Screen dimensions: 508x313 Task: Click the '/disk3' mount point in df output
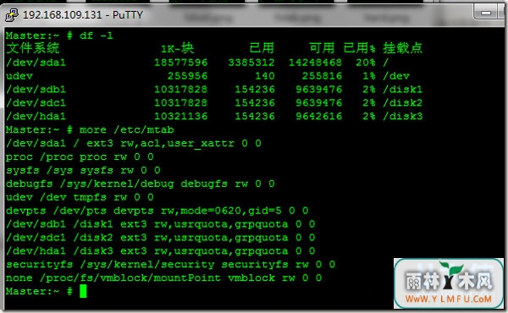point(403,116)
